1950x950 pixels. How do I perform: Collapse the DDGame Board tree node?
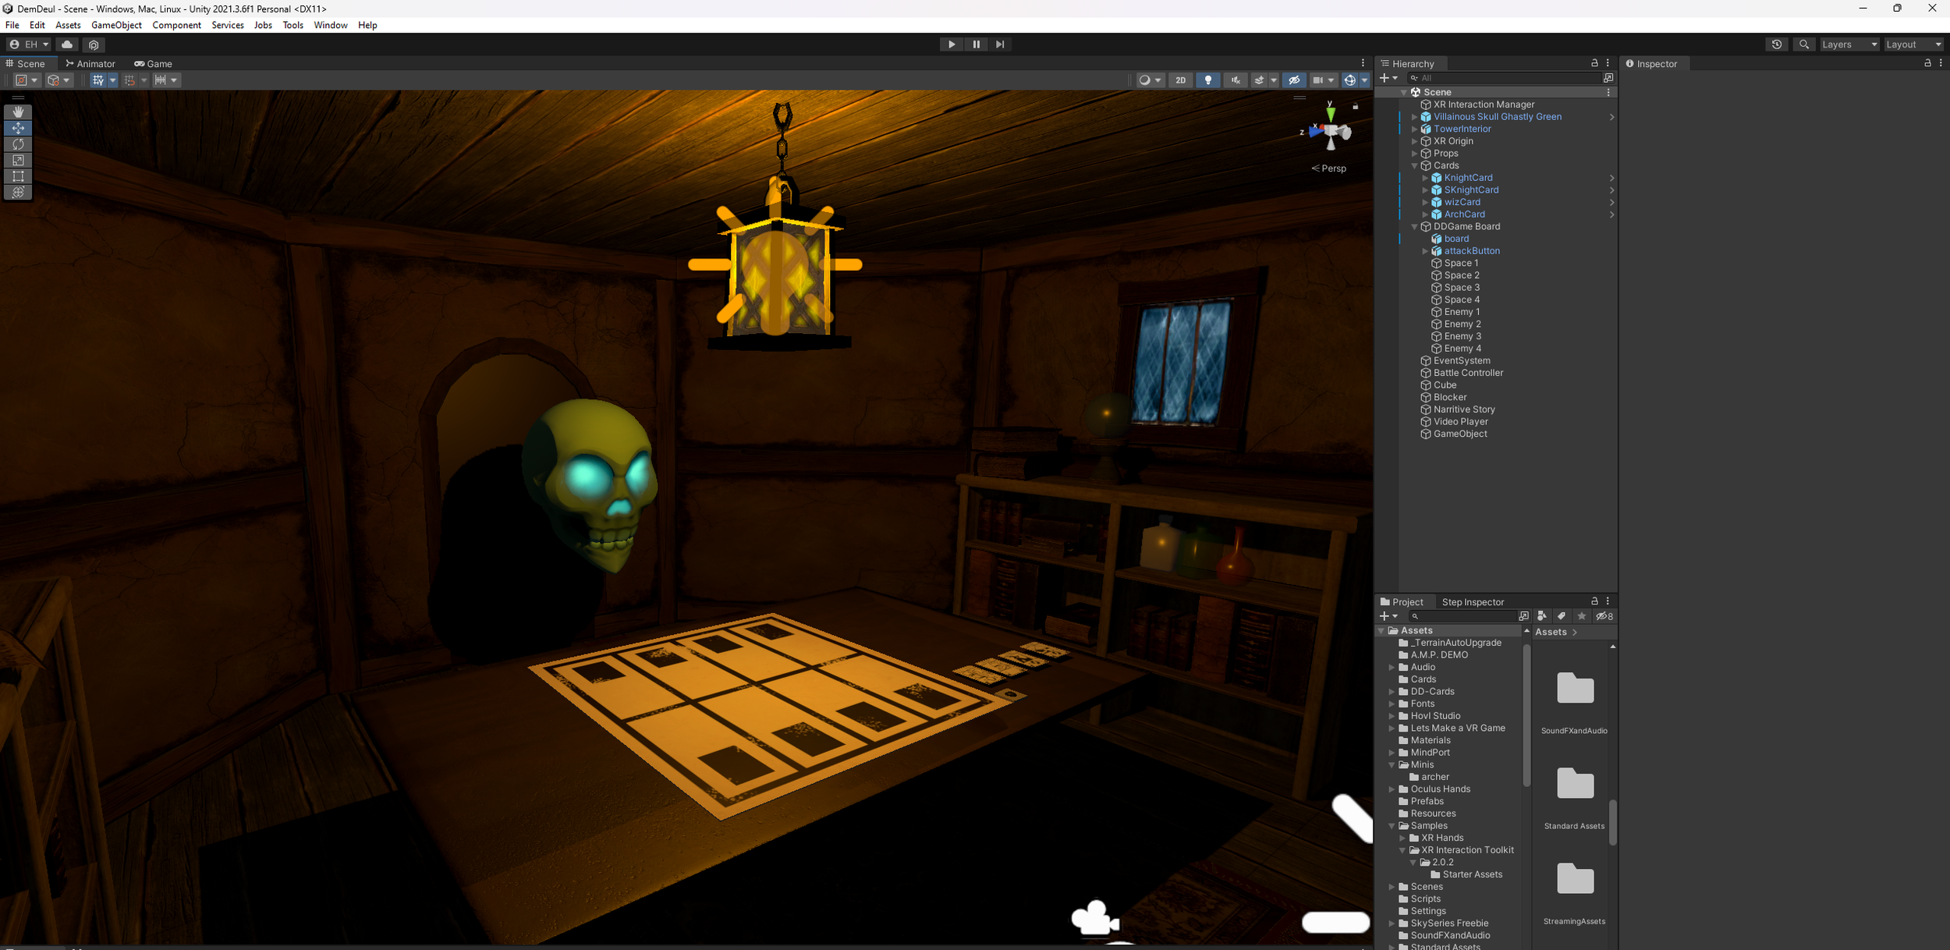(x=1415, y=227)
